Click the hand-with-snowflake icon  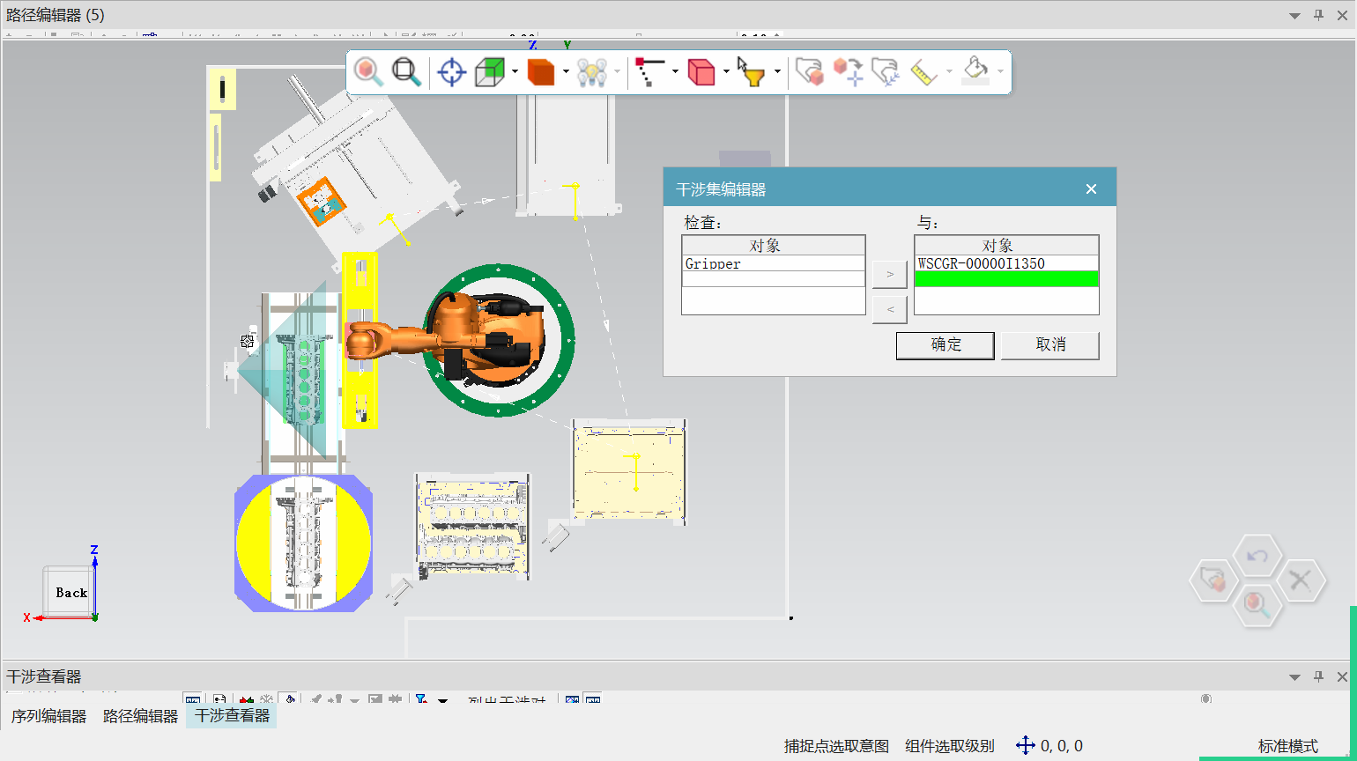885,71
